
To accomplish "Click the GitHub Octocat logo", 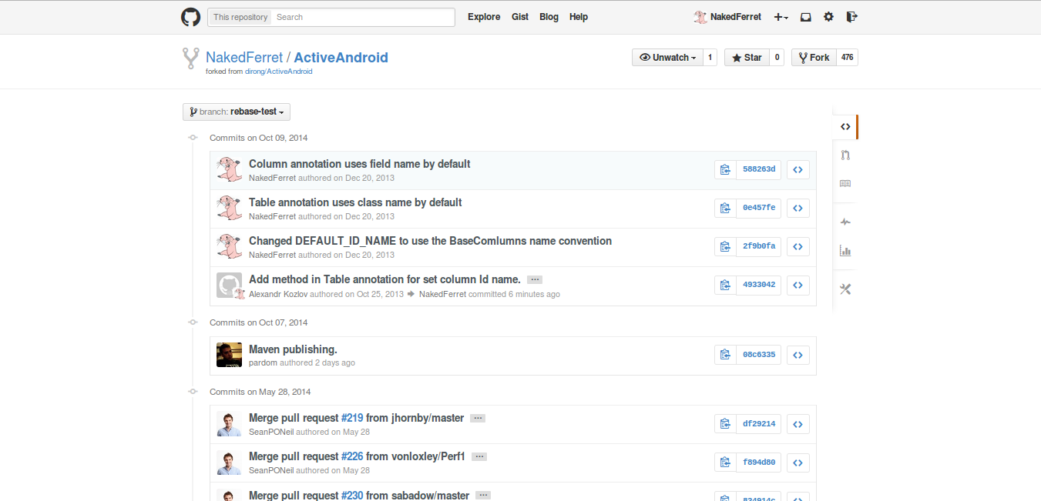I will (x=190, y=16).
